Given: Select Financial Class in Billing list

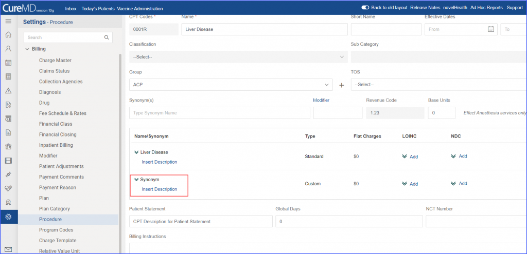Looking at the screenshot, I should (56, 124).
